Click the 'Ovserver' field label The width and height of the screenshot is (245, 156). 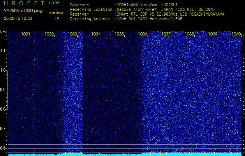pos(79,5)
